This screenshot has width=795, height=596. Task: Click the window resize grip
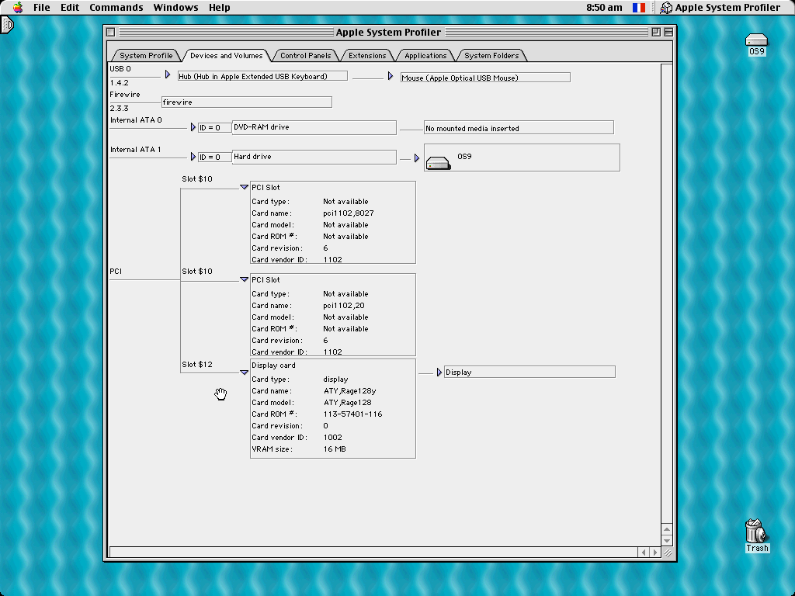coord(668,553)
